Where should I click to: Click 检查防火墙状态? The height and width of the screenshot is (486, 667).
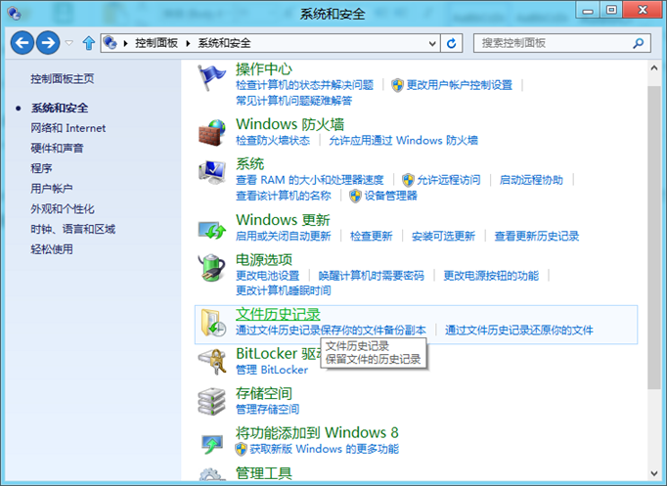273,140
